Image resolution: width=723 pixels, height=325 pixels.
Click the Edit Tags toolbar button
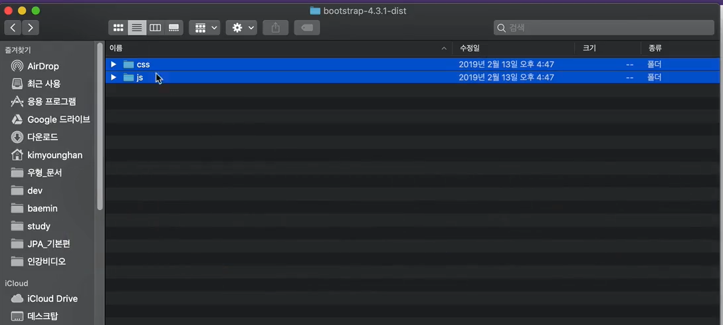(x=307, y=28)
